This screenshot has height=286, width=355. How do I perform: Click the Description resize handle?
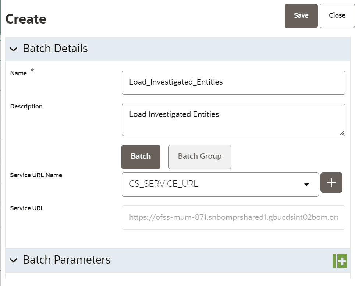tap(342, 133)
